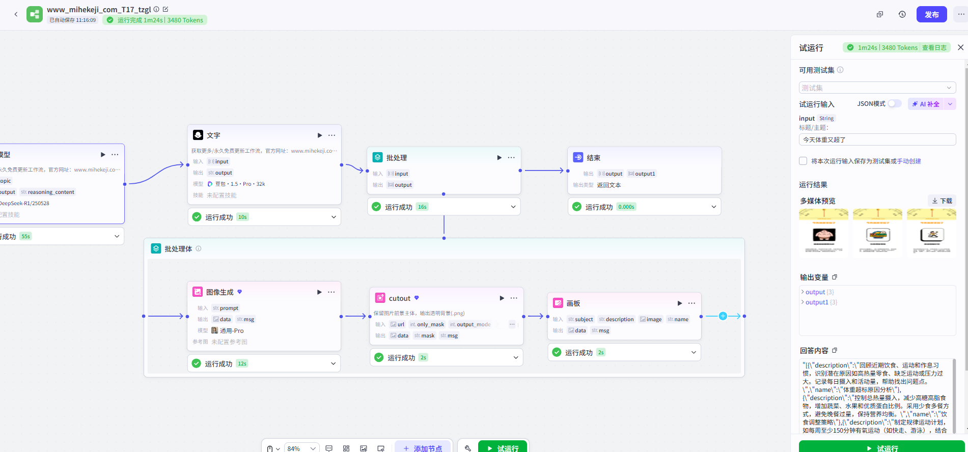Open the debug wrench tool

click(467, 448)
